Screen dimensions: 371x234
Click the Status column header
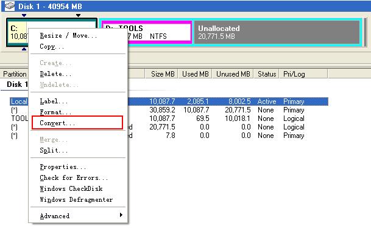point(267,74)
